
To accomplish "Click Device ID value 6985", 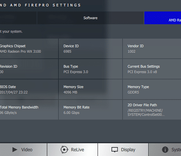I will pyautogui.click(x=67, y=51).
